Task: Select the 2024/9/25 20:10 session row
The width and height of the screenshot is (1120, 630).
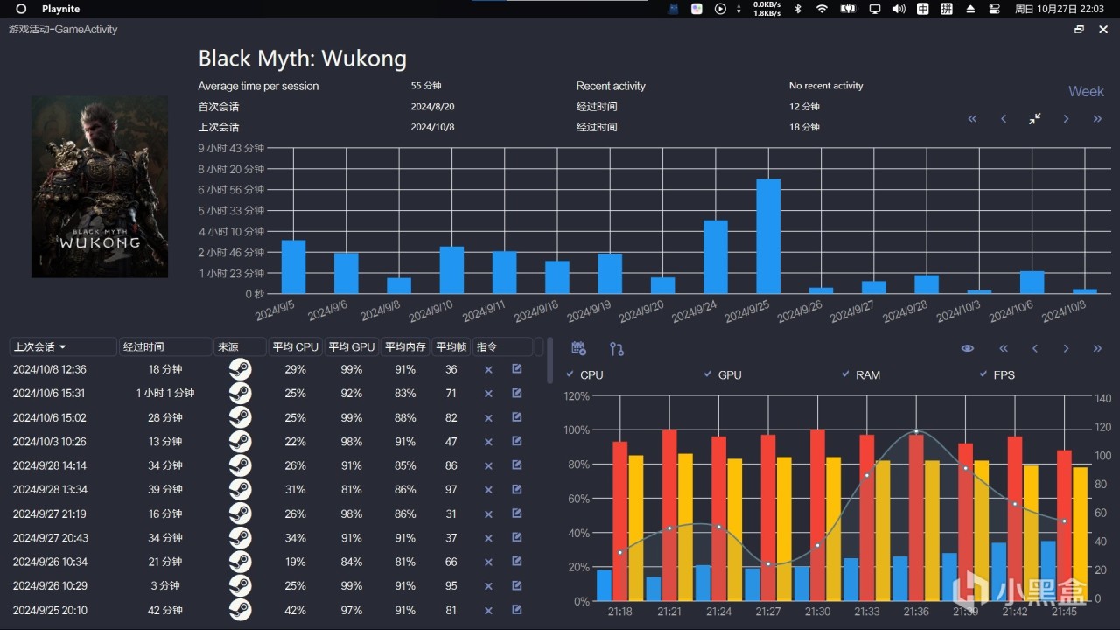Action: (x=276, y=611)
